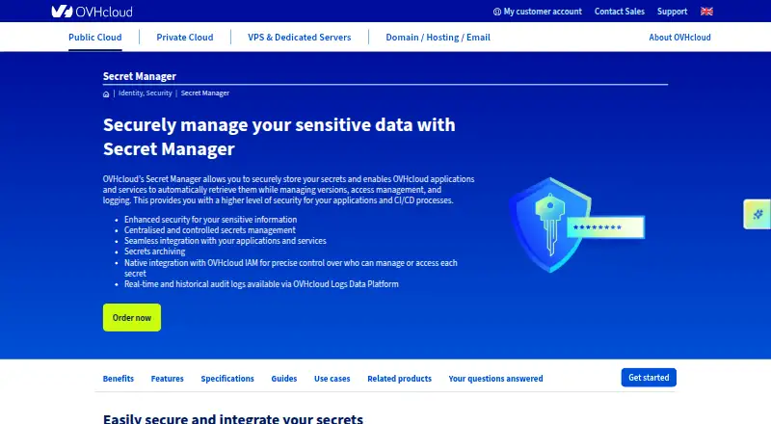Click bullet 'Secrets archiving'
Viewport: 771px width, 424px height.
pyautogui.click(x=154, y=252)
